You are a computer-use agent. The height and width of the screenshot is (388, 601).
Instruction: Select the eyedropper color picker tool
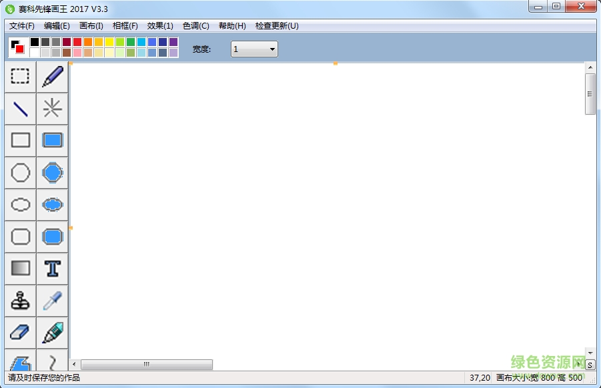coord(53,301)
